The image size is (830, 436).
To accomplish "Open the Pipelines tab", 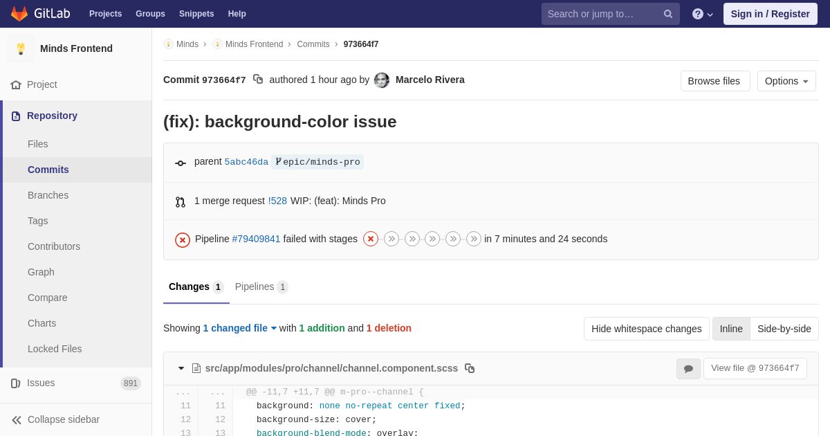I will coord(261,287).
